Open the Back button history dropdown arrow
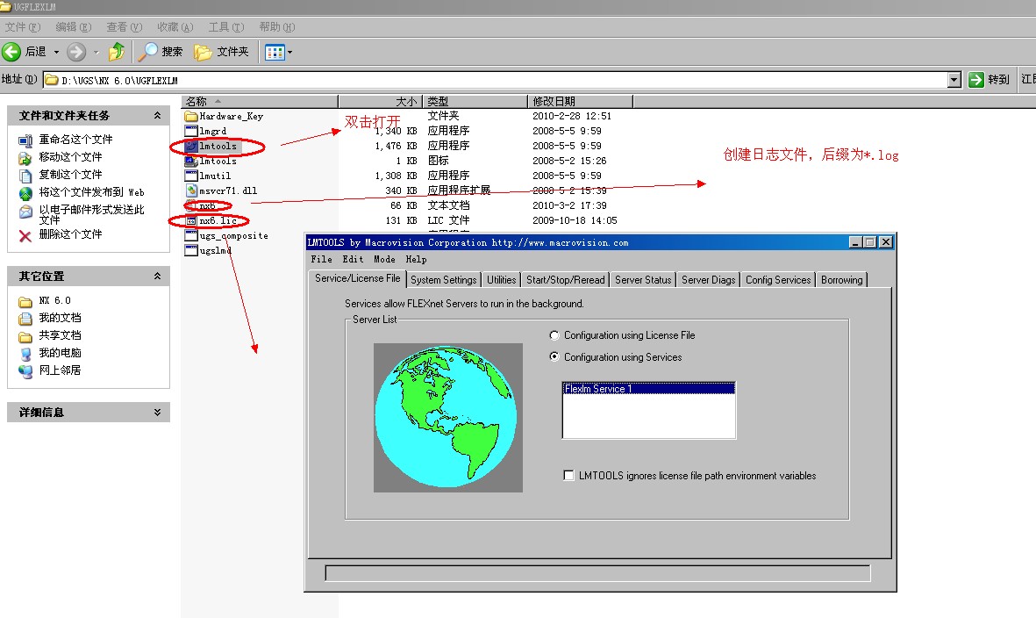Viewport: 1036px width, 618px height. (56, 52)
